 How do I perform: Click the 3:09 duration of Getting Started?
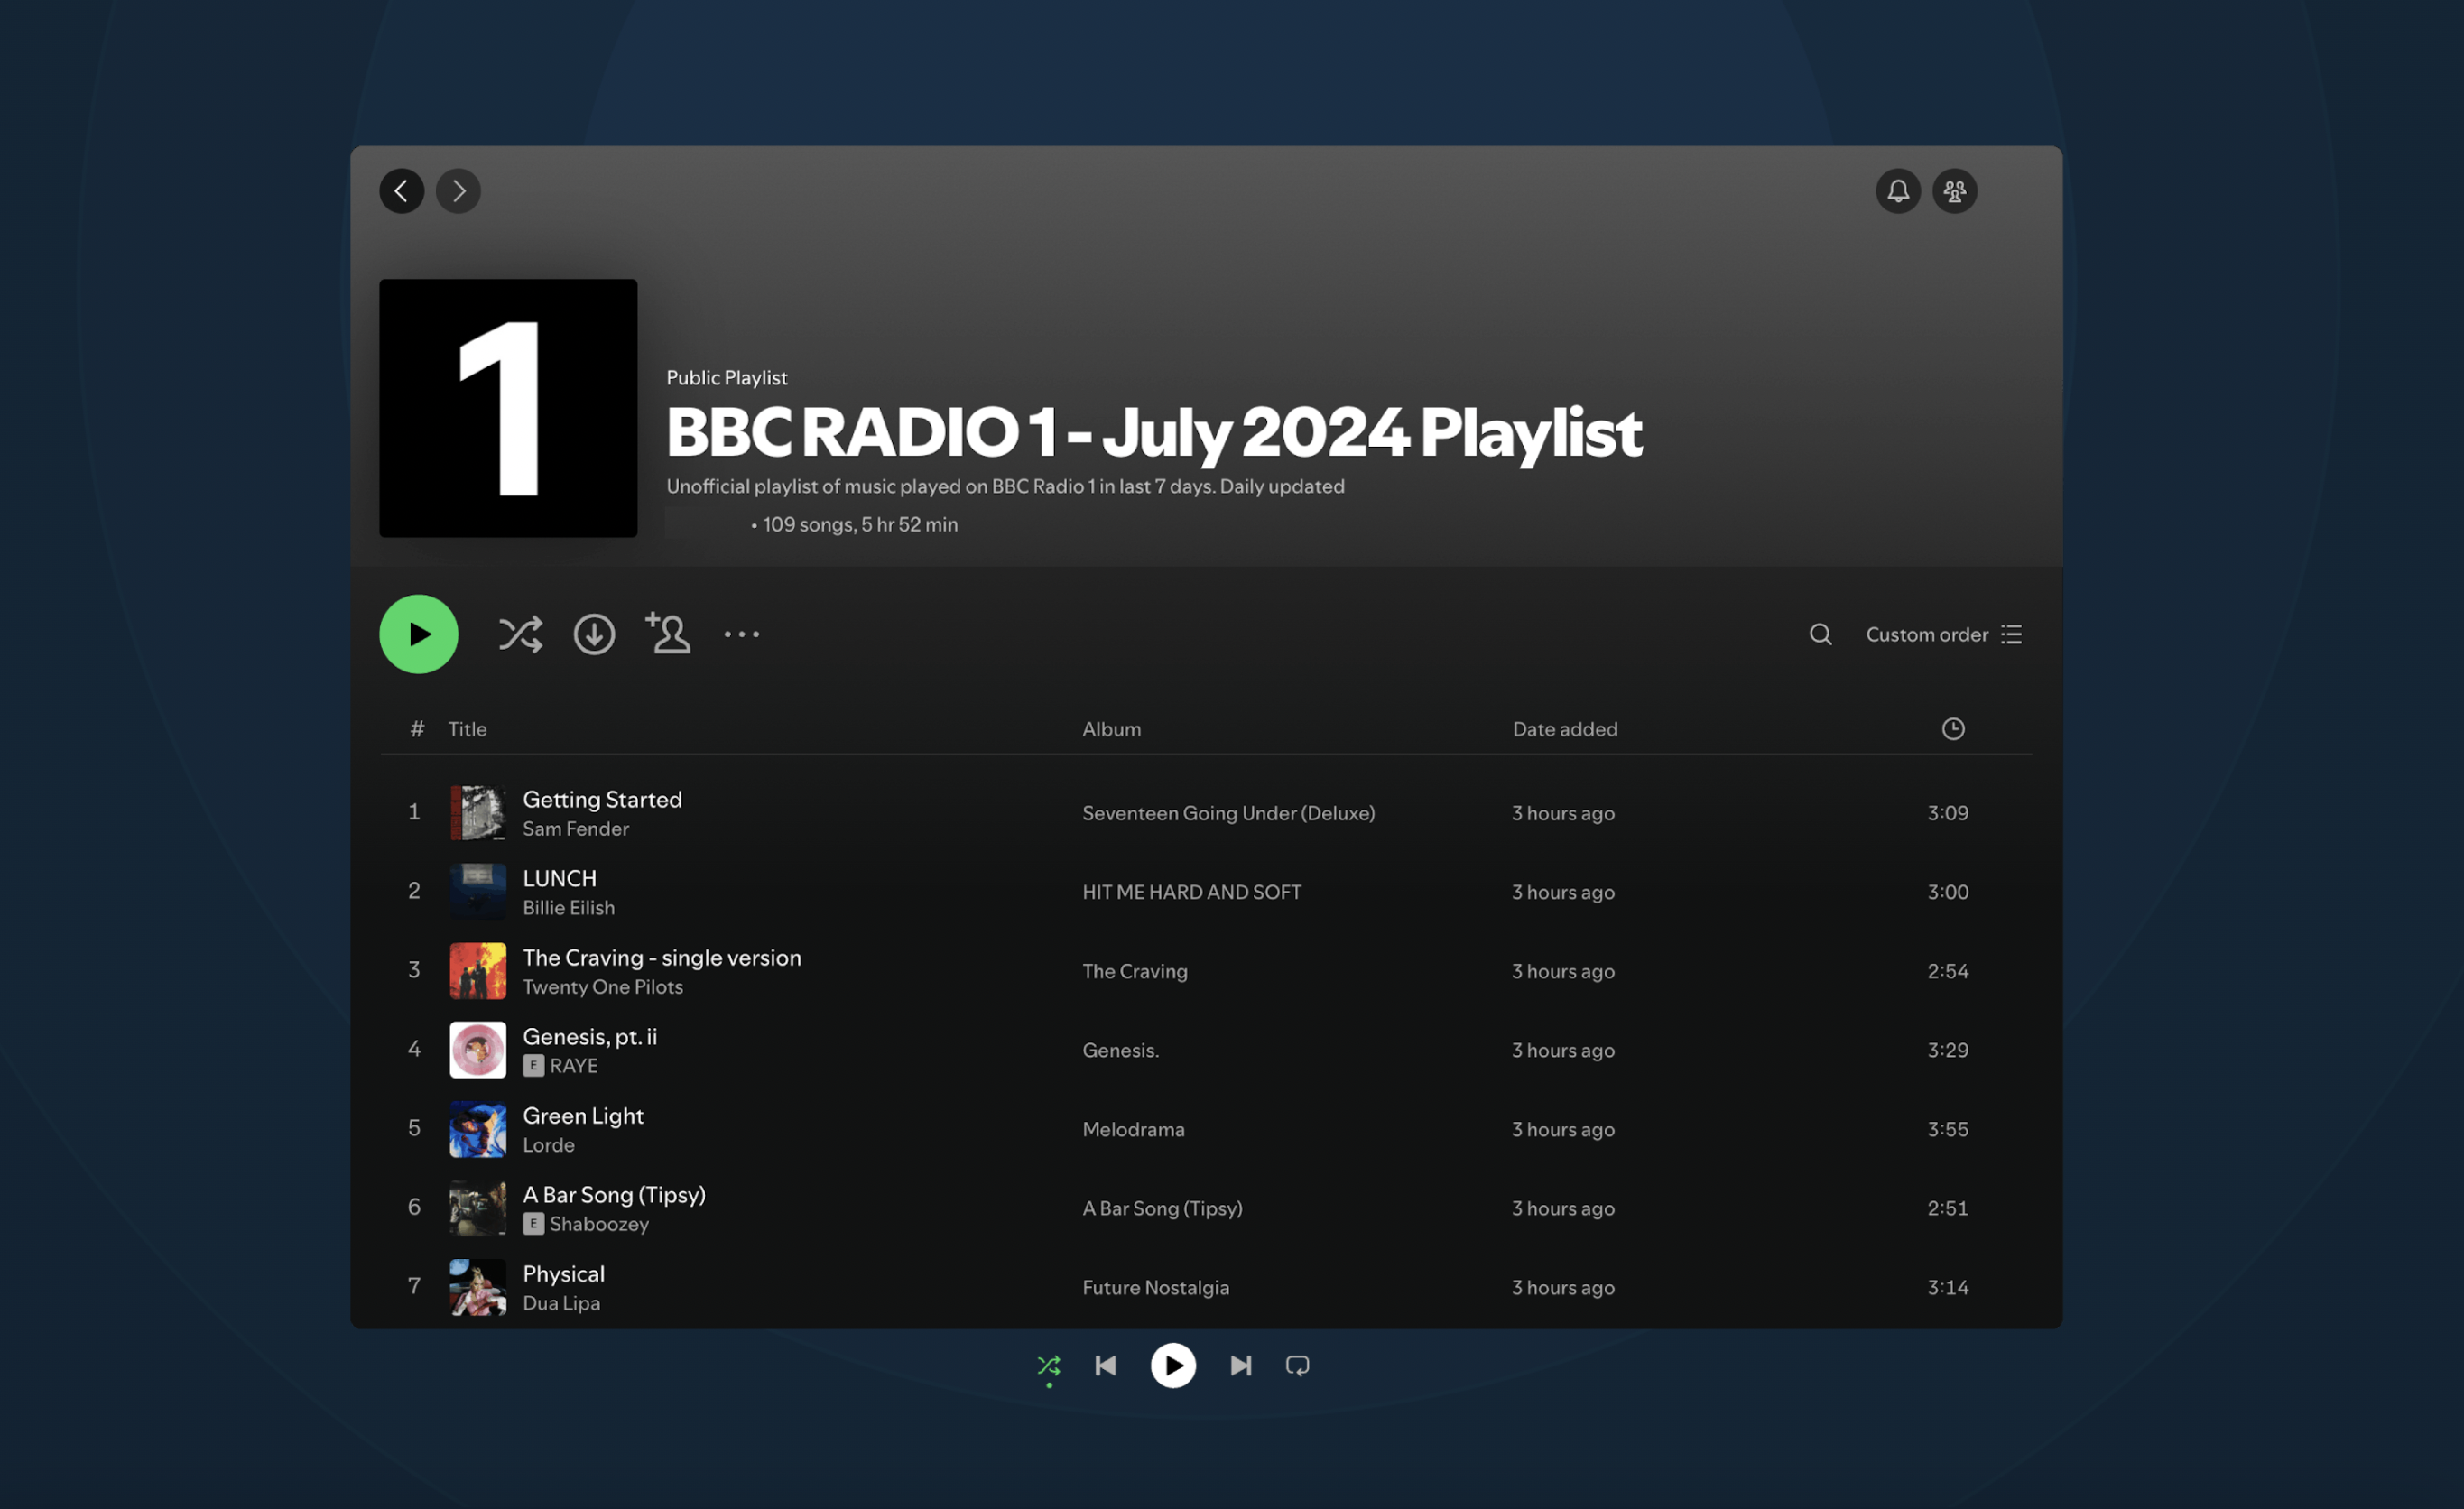(1947, 813)
